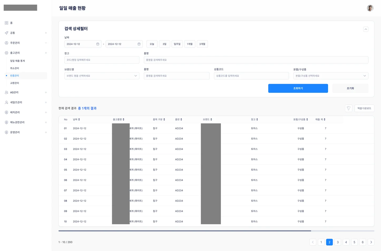Expand 세일즈관리 menu plus sign
This screenshot has height=251, width=381.
46,102
